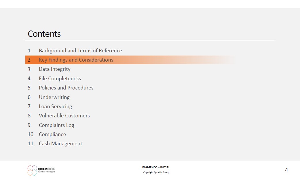The height and width of the screenshot is (183, 300).
Task: Click the Copyright Quadrin Group footer text
Action: pyautogui.click(x=156, y=173)
